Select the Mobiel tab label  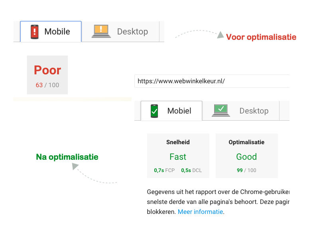179,111
